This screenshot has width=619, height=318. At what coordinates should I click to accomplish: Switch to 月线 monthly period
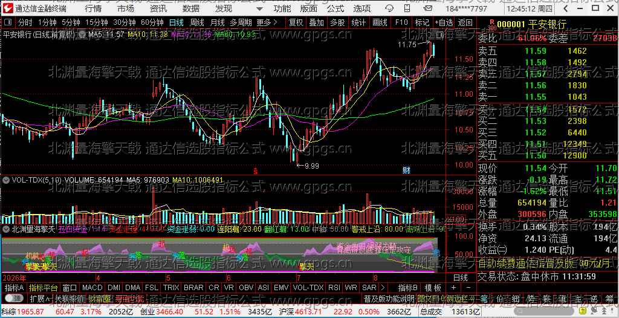217,22
